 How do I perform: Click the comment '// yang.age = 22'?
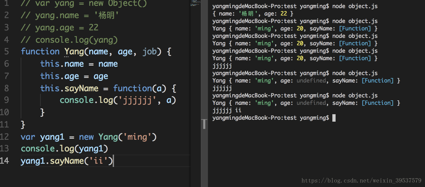pos(59,27)
